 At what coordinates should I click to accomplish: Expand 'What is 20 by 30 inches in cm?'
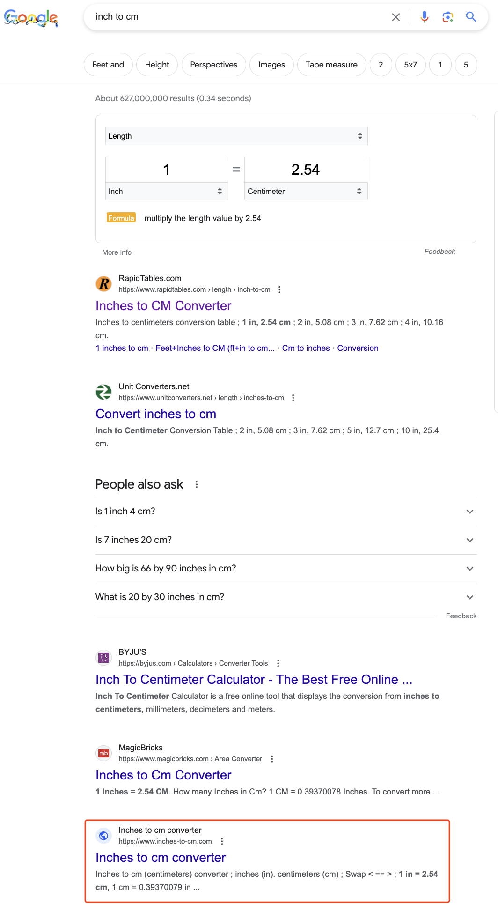point(286,597)
